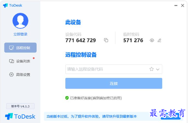Screen dimensions: 188x123
Task: Close the ToDesk window
Action: click(183, 5)
